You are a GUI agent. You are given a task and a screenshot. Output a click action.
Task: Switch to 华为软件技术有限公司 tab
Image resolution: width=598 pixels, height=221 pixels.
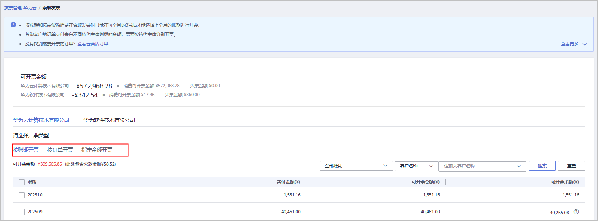point(109,120)
